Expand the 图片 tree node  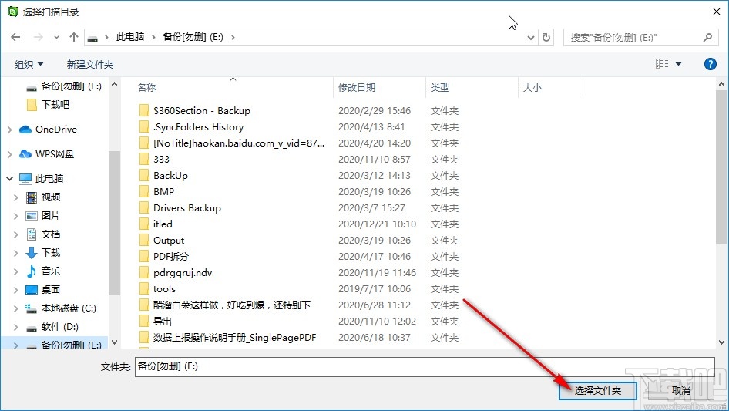tap(16, 216)
